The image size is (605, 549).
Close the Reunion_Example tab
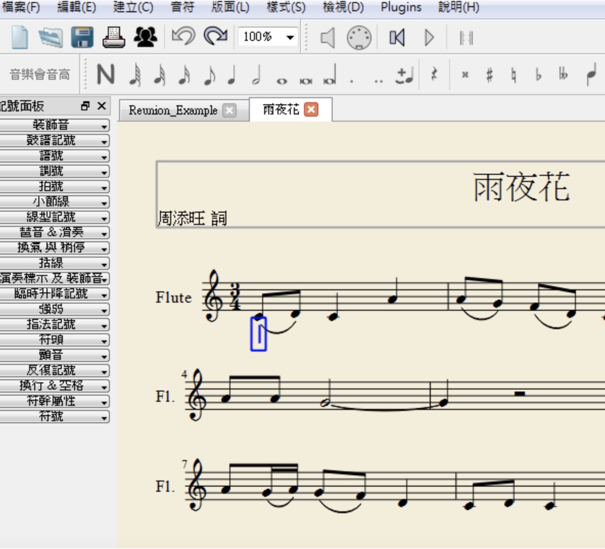click(229, 111)
